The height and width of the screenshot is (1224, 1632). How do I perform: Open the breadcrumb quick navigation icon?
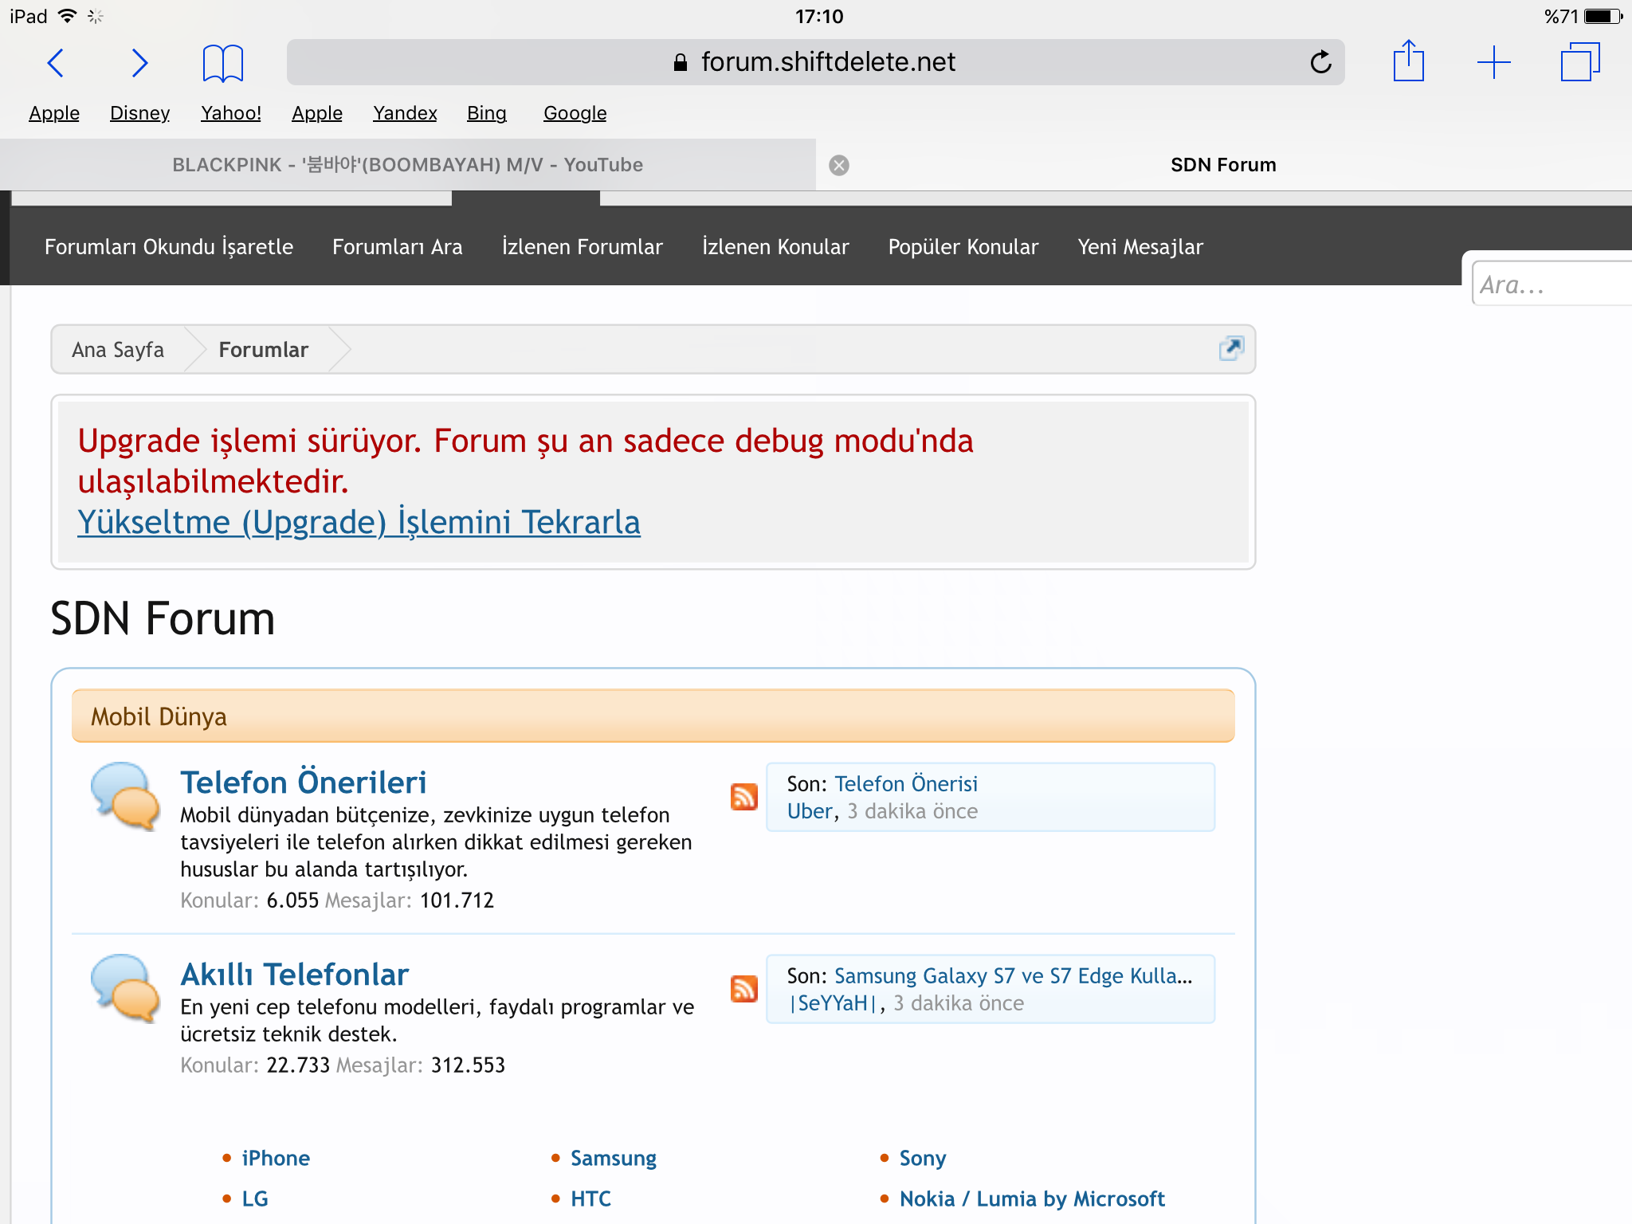[1231, 348]
